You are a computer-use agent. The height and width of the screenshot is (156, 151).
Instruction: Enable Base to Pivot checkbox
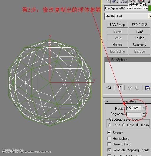pos(109,144)
